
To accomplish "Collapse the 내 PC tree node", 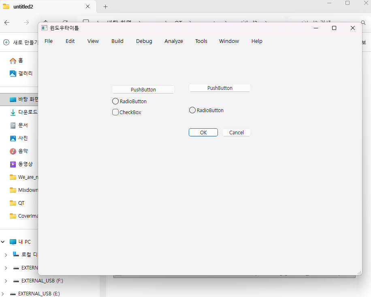I will point(3,242).
